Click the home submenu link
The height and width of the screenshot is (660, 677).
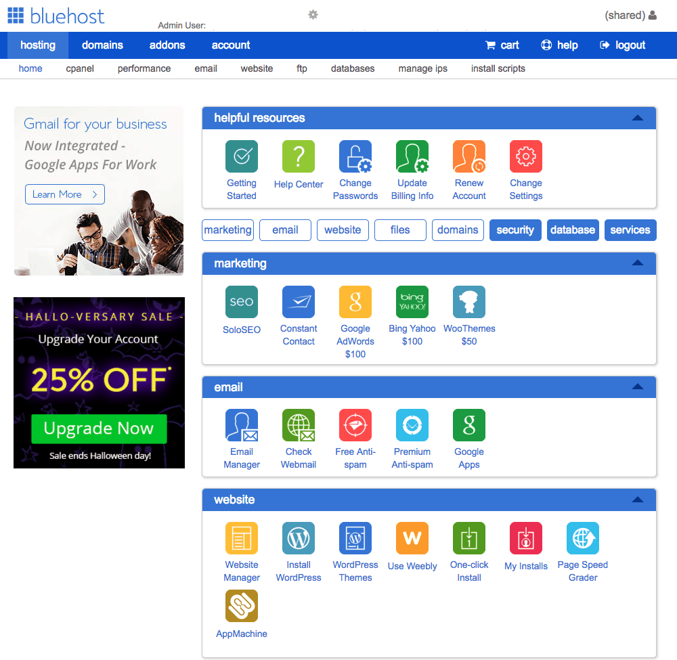[x=30, y=68]
